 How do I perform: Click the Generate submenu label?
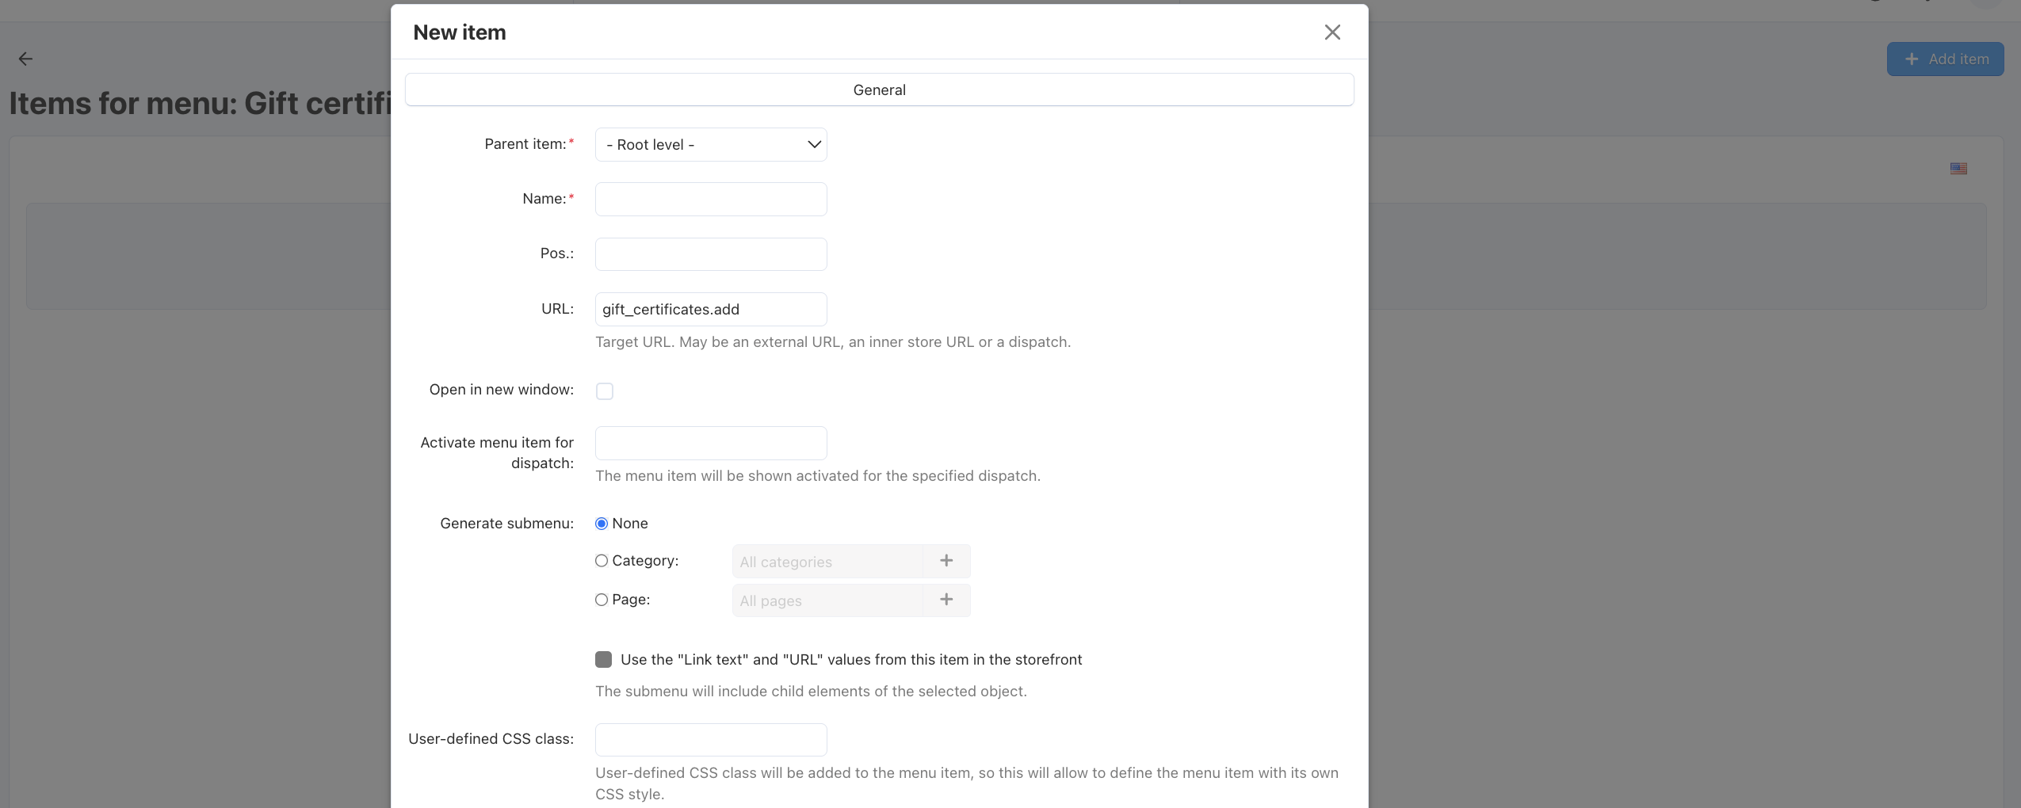click(x=506, y=524)
